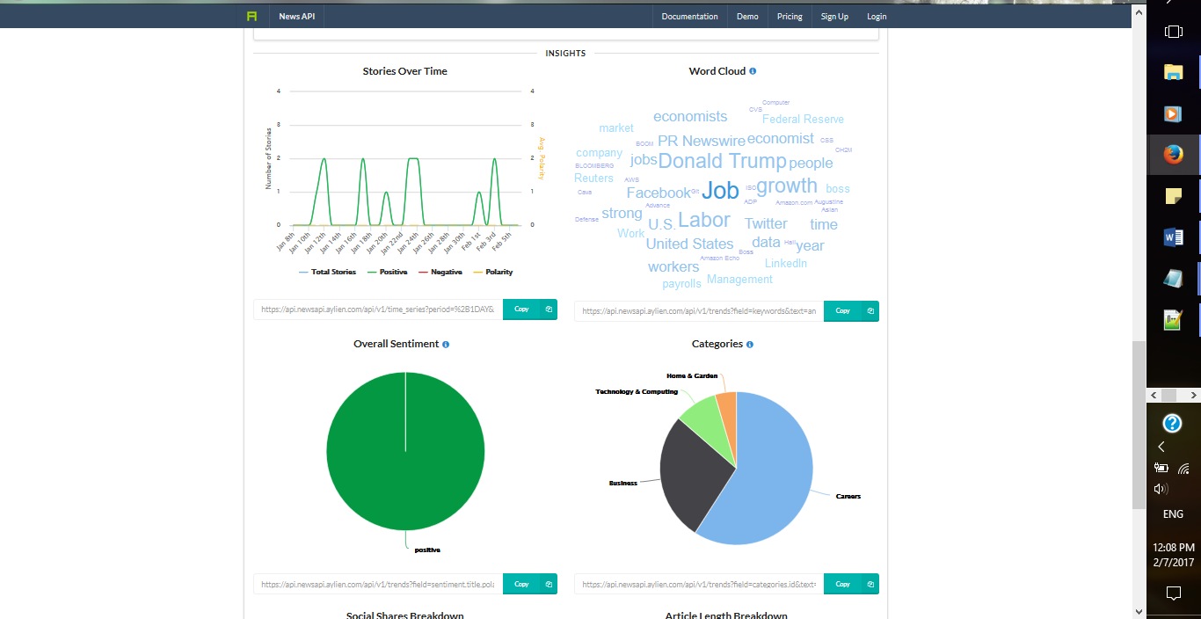Screen dimensions: 1201x619
Task: Open Microsoft Word from the taskbar
Action: pos(1173,237)
